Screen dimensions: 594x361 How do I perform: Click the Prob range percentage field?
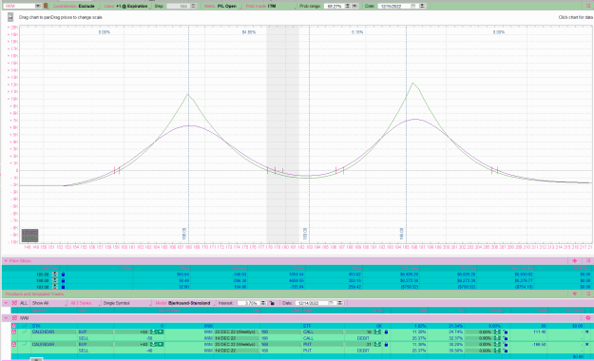point(335,6)
